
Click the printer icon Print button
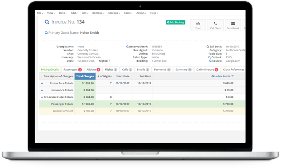[x=198, y=25]
